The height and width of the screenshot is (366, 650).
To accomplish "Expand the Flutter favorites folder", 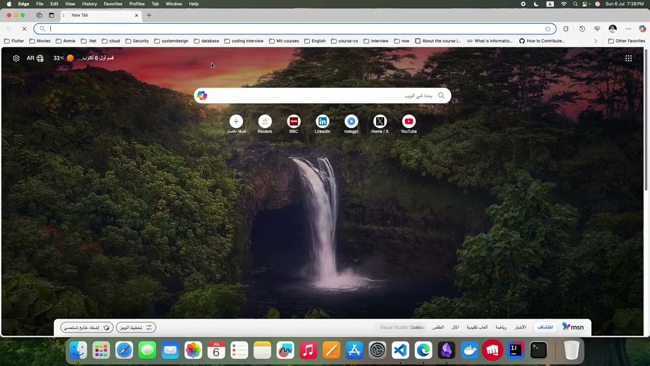I will (x=14, y=41).
